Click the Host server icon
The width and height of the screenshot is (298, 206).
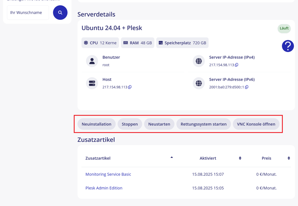(x=92, y=83)
